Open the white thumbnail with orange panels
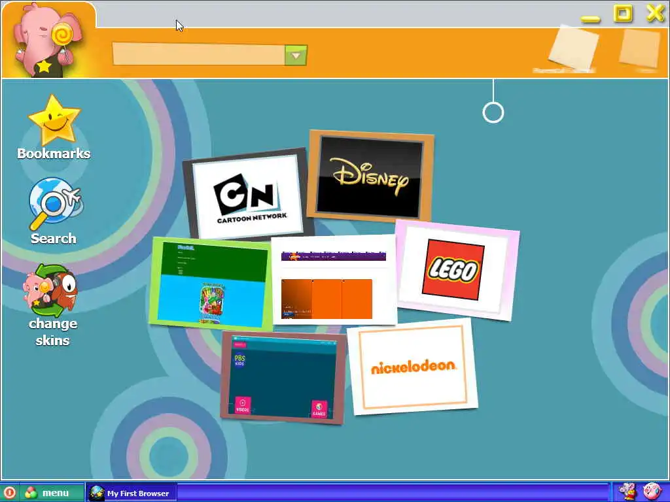 pyautogui.click(x=334, y=280)
